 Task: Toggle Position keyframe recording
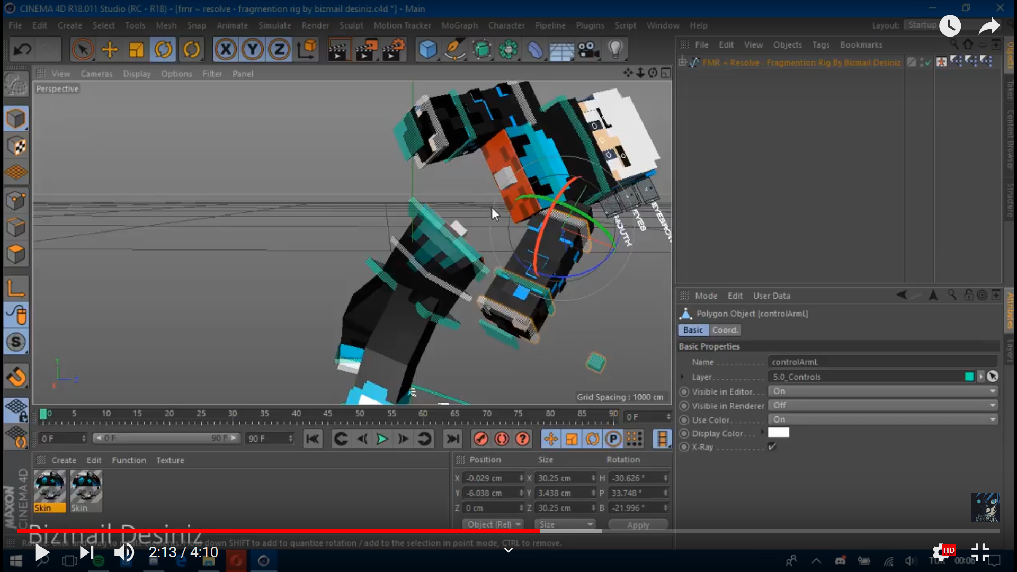pyautogui.click(x=551, y=439)
